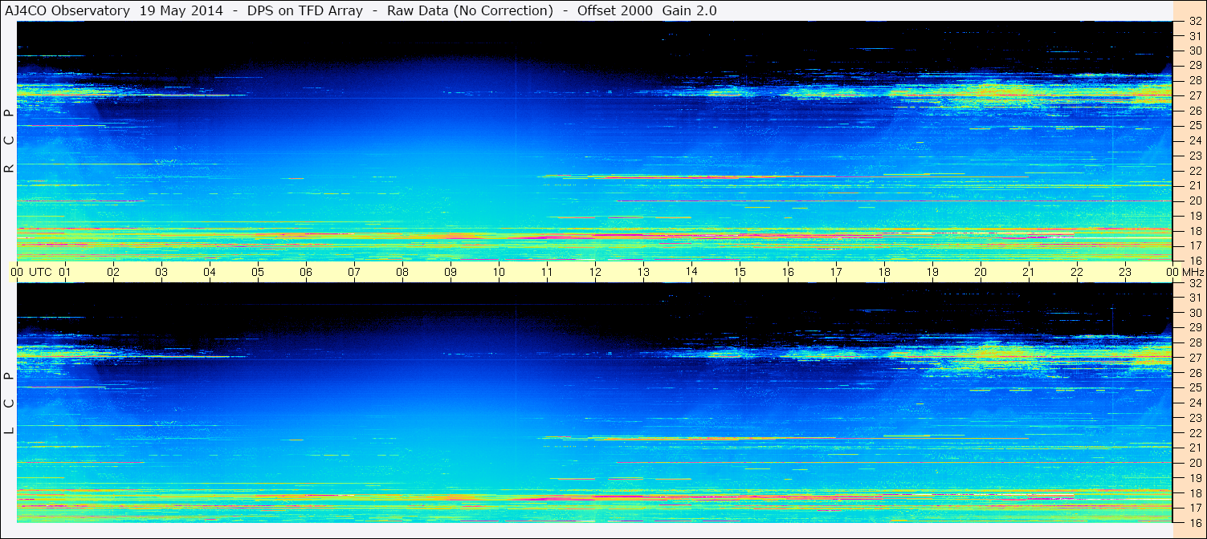Click the 01 hour marker on time axis
The height and width of the screenshot is (539, 1207).
(x=65, y=272)
